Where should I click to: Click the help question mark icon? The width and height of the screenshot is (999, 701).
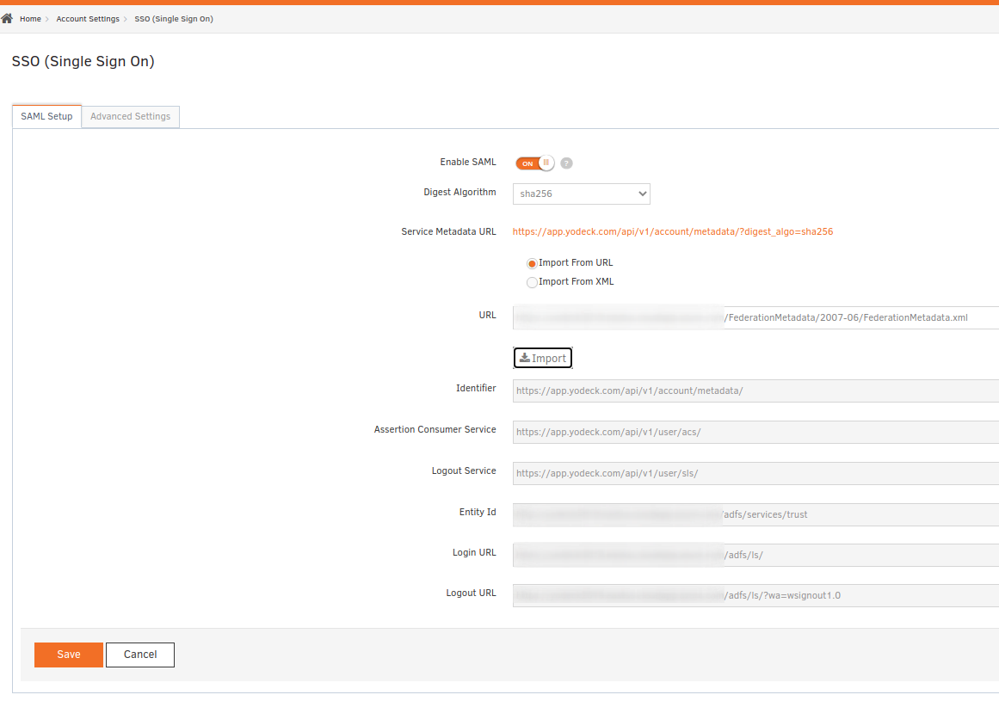pyautogui.click(x=566, y=163)
